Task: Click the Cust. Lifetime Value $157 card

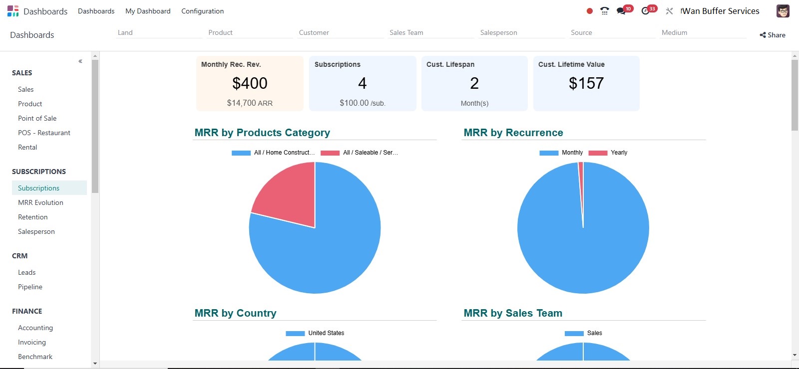Action: [586, 83]
